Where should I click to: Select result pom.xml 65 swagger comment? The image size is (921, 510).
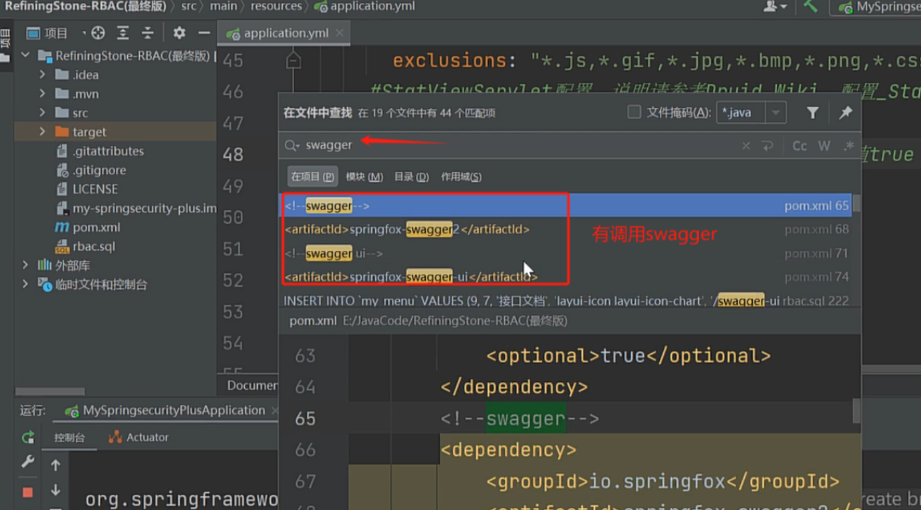(566, 206)
